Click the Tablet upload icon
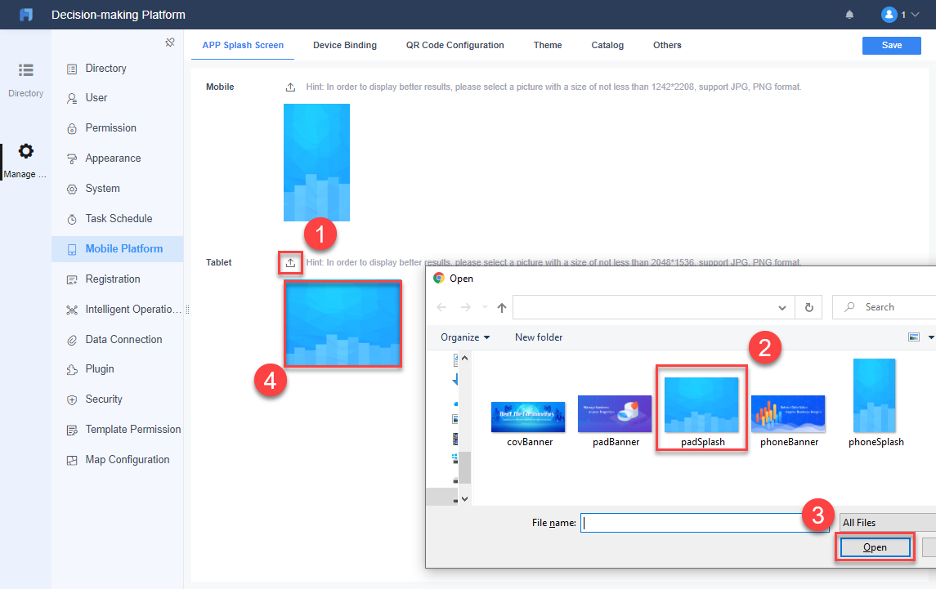This screenshot has height=589, width=936. [x=290, y=263]
